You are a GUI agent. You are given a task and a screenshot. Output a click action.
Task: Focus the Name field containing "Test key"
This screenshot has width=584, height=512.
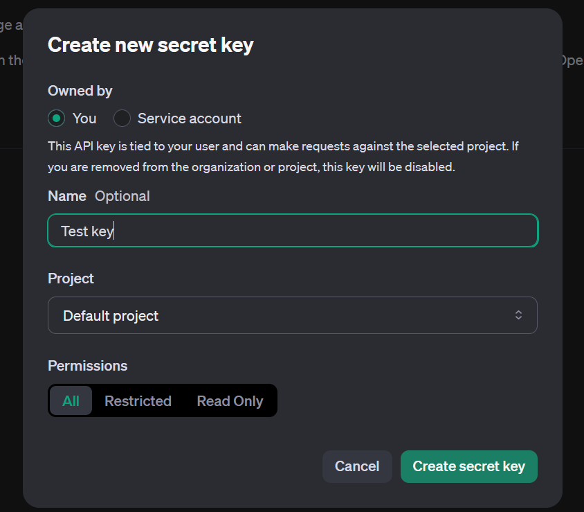(292, 231)
